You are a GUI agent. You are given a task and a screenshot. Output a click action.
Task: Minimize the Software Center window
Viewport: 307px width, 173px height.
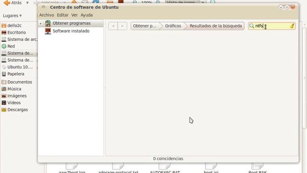(281, 7)
